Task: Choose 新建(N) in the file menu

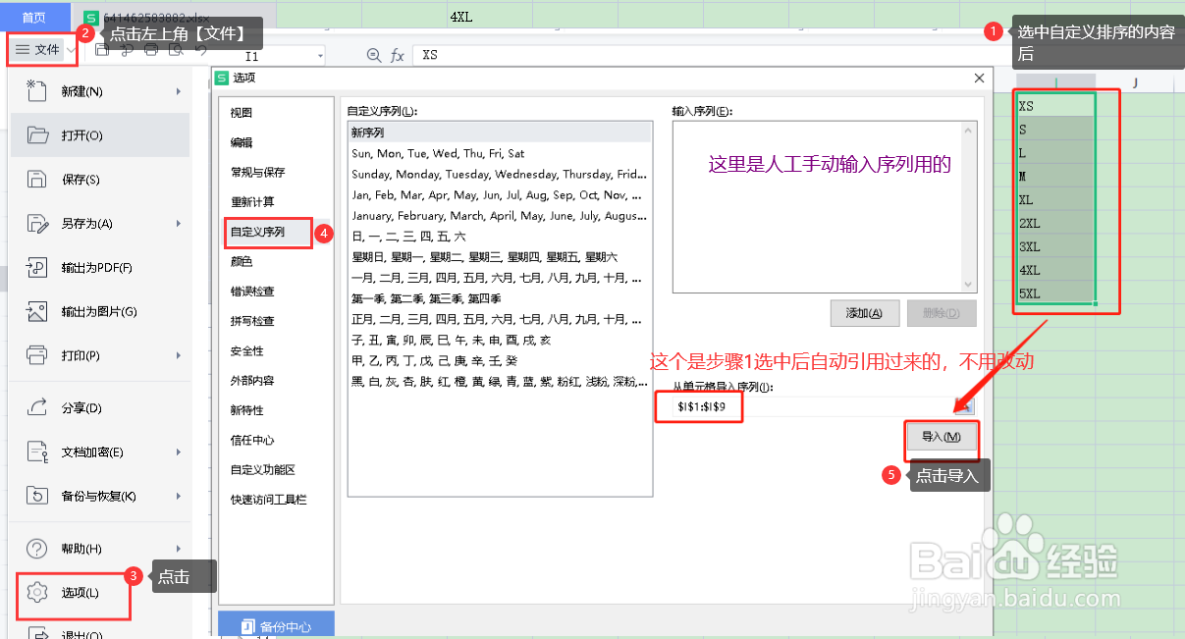Action: click(101, 91)
